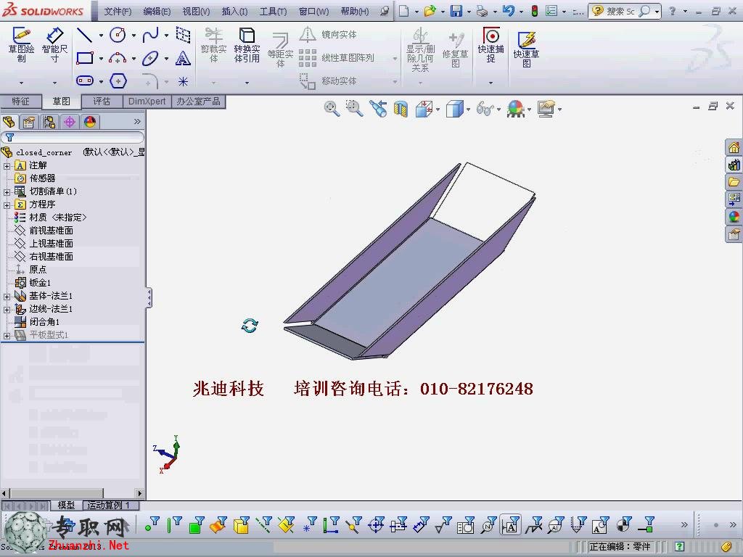Switch to the 特征 tab
Screen dimensions: 743x557
click(20, 102)
